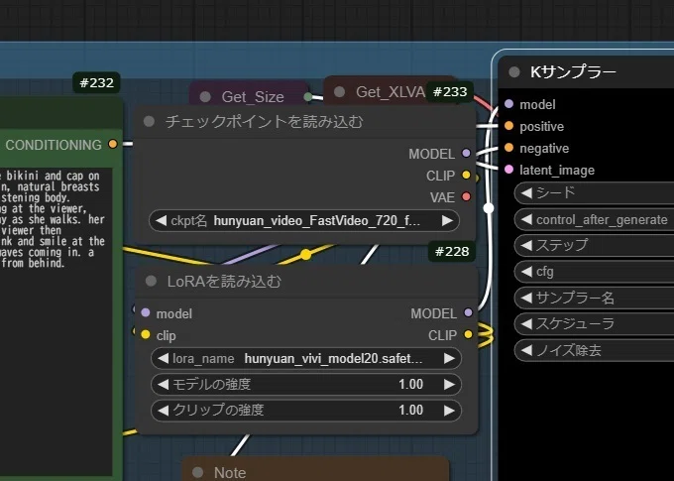Click the Kサンプラー node title

tap(573, 71)
